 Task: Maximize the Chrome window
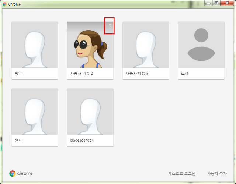point(216,3)
